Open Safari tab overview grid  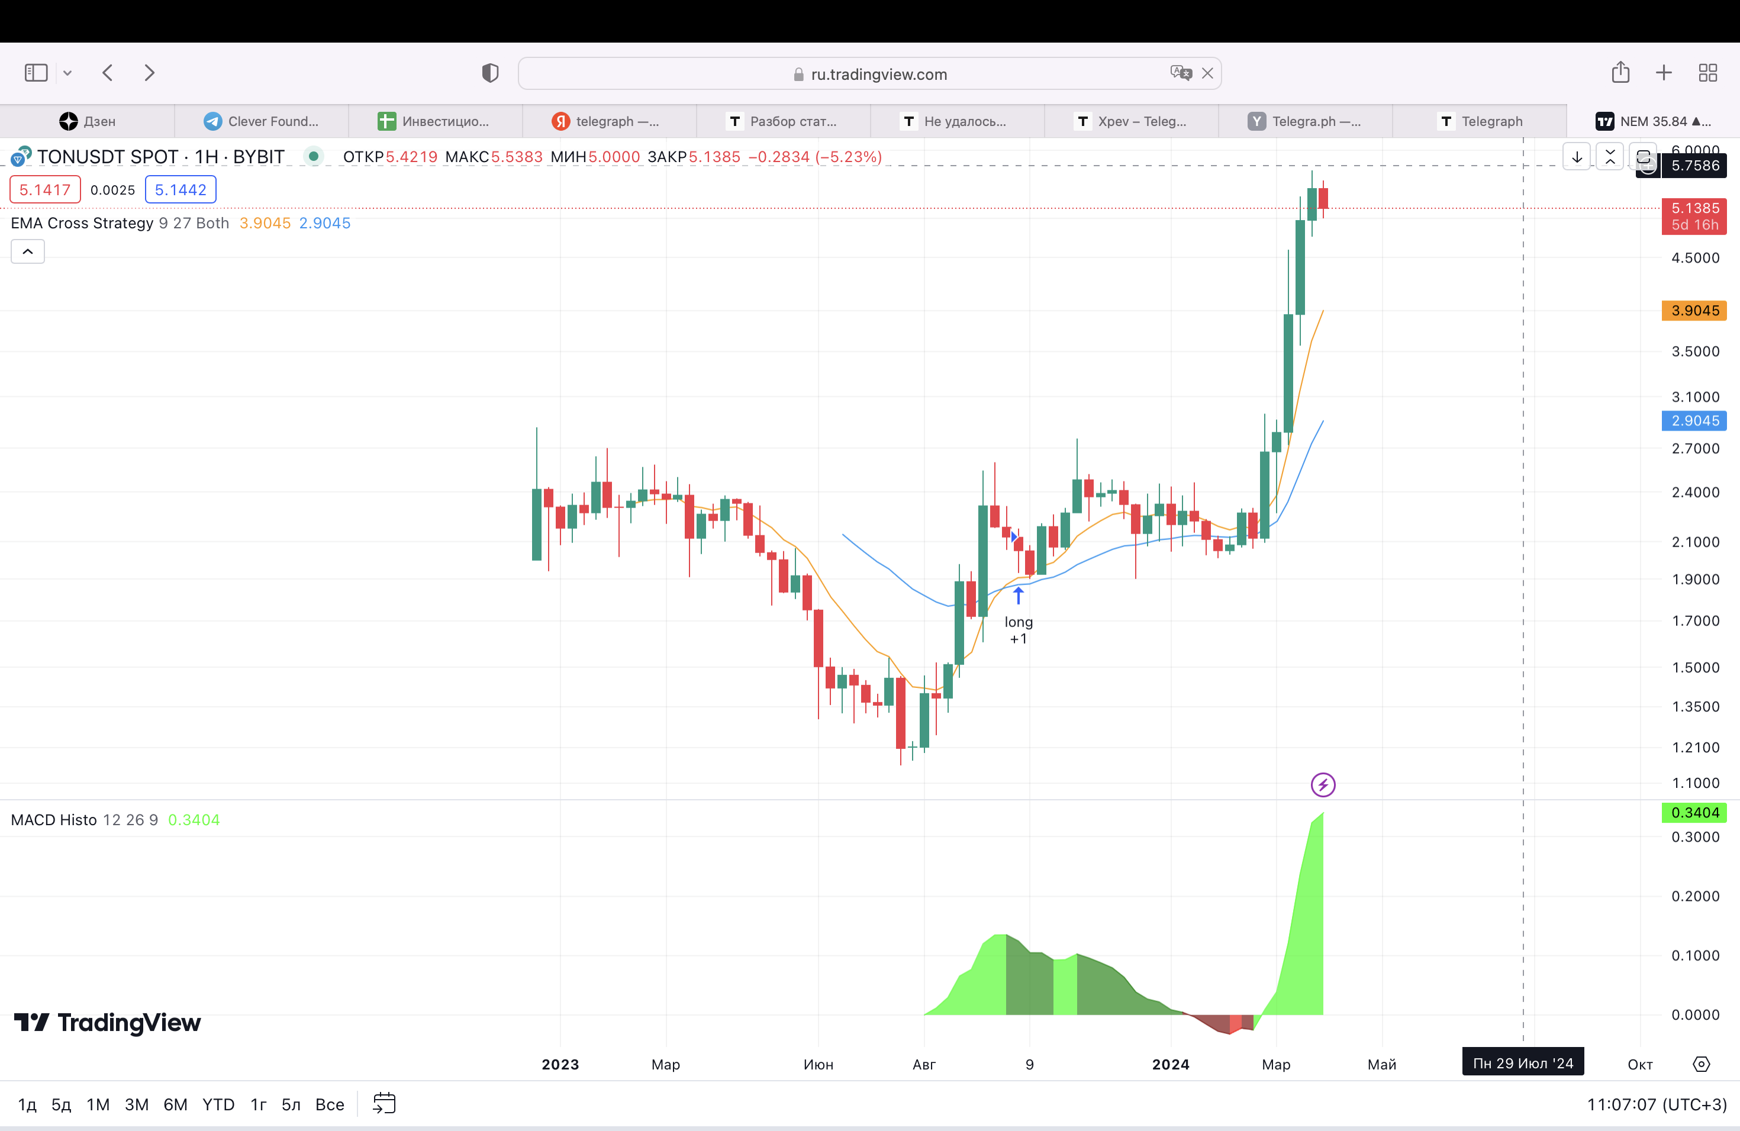pos(1708,72)
